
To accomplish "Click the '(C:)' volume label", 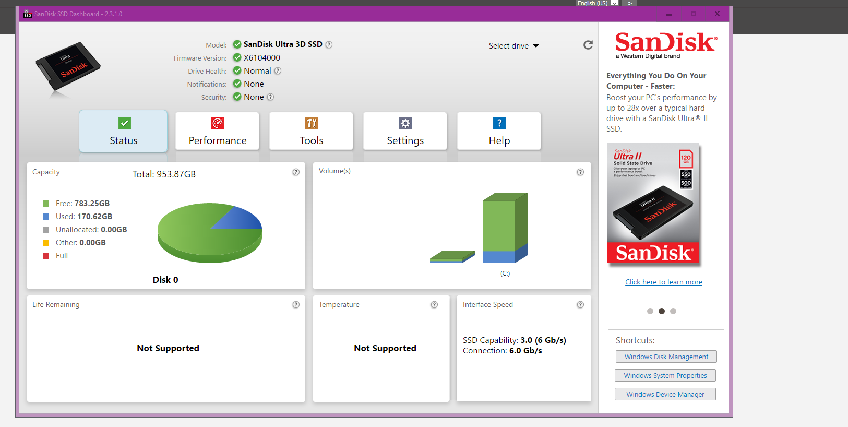I will click(505, 274).
